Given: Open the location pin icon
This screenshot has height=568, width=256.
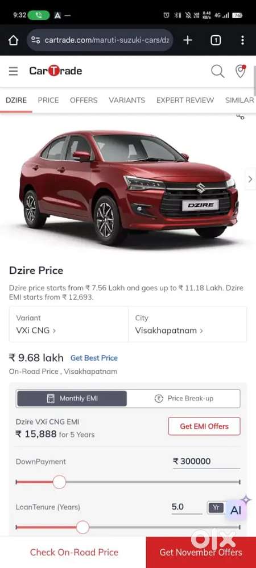Looking at the screenshot, I should [241, 71].
